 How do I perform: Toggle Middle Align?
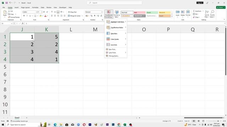point(55,12)
